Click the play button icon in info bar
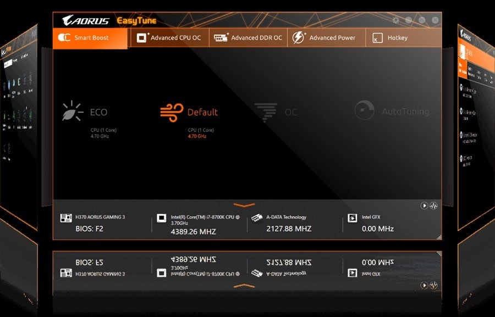495x317 pixels. coord(424,205)
